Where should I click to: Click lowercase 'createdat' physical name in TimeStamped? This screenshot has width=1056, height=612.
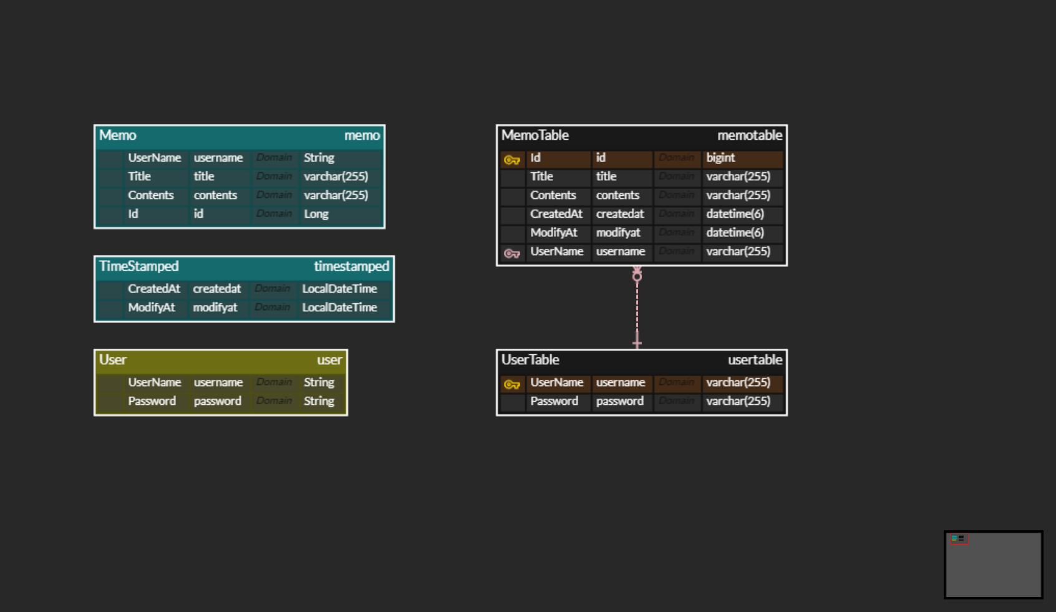(216, 289)
